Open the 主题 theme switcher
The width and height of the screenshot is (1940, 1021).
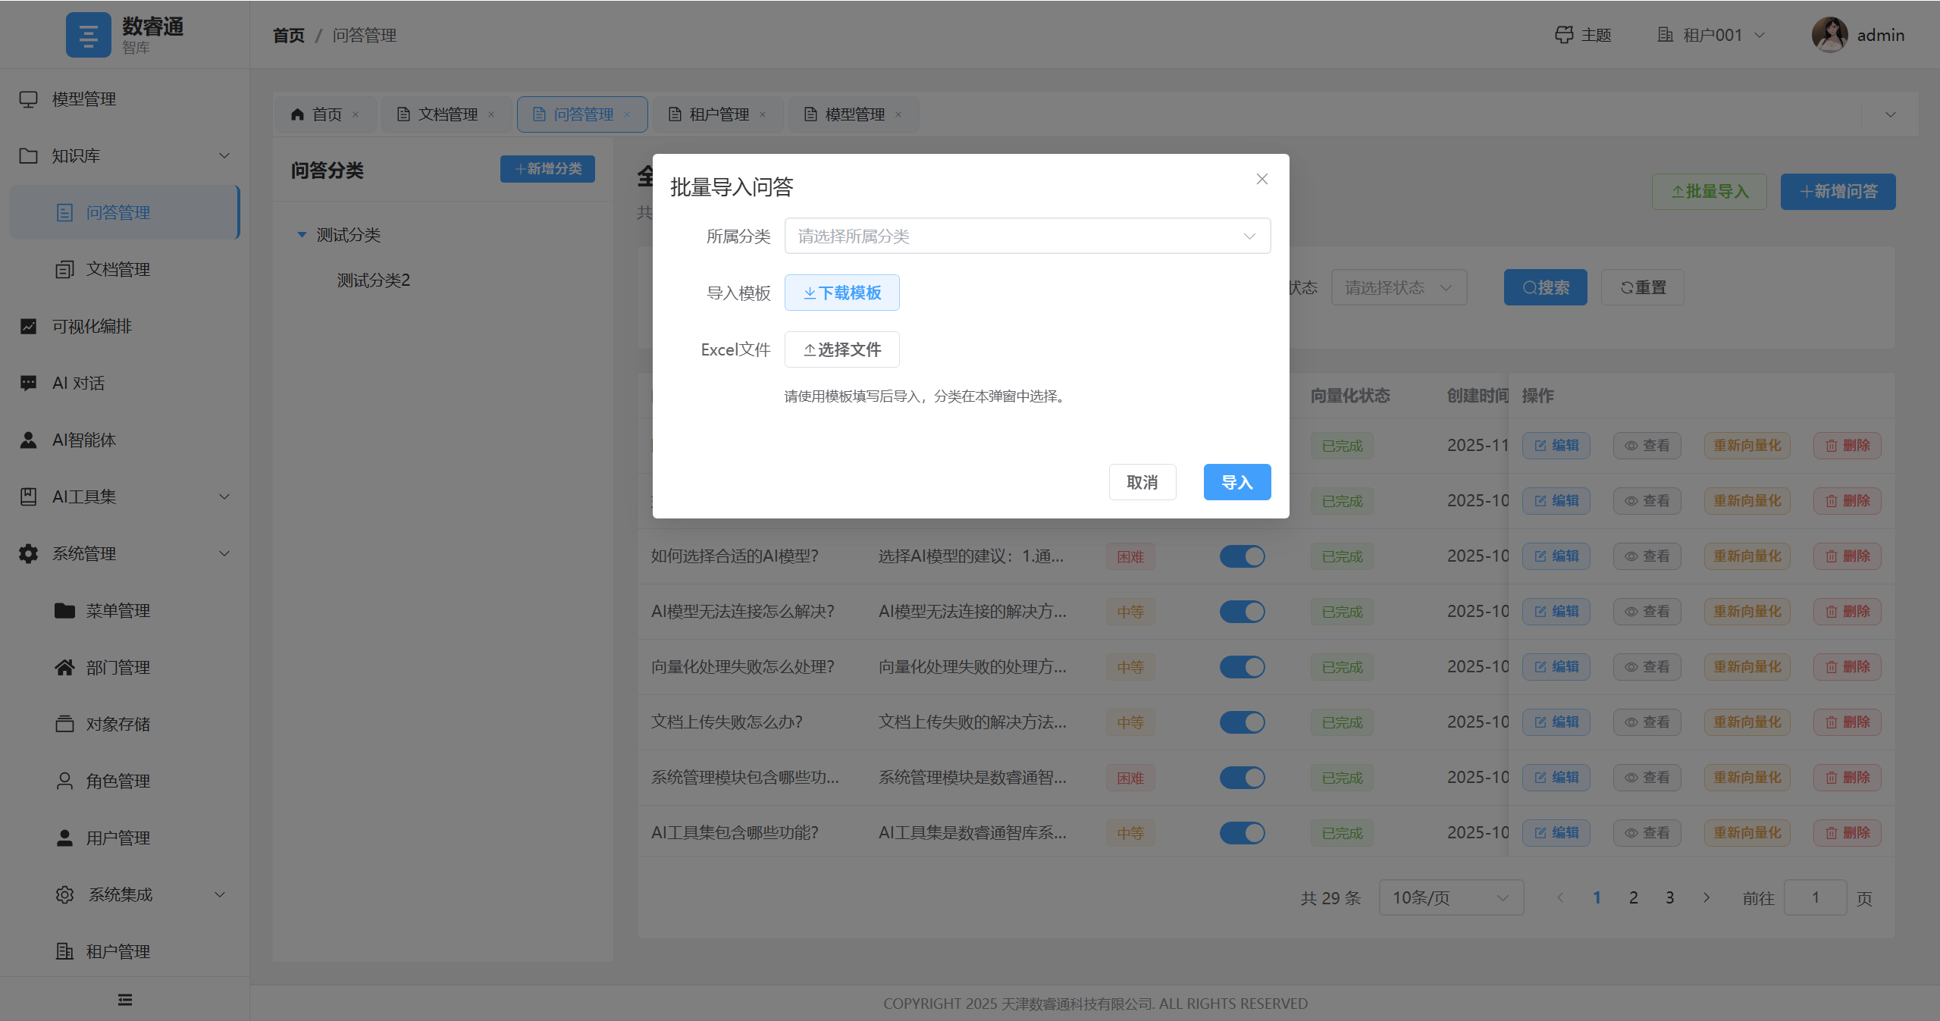(1583, 35)
